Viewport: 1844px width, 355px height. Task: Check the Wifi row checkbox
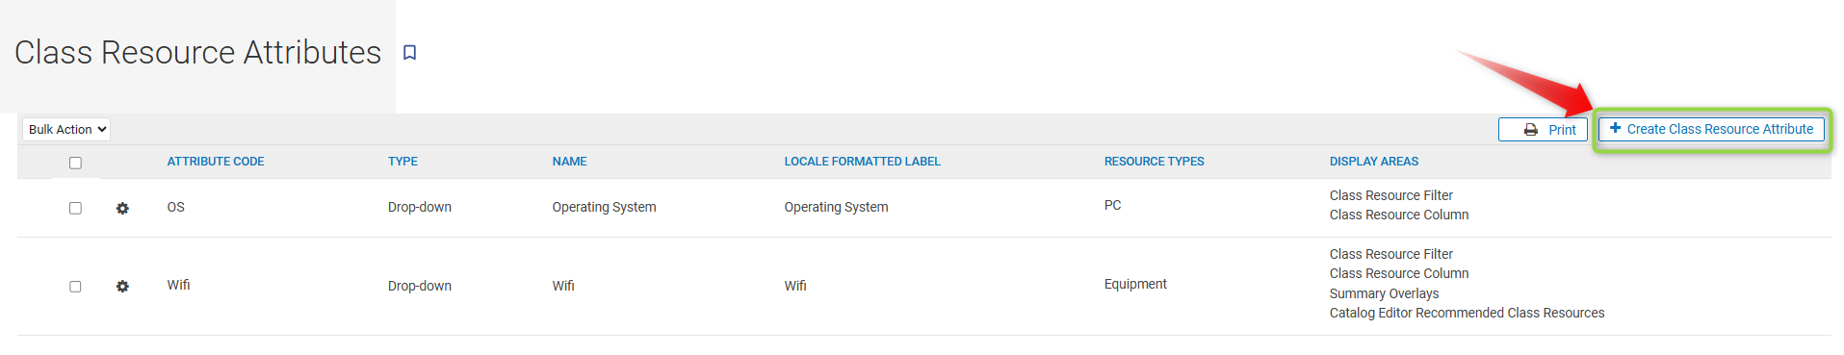(75, 287)
